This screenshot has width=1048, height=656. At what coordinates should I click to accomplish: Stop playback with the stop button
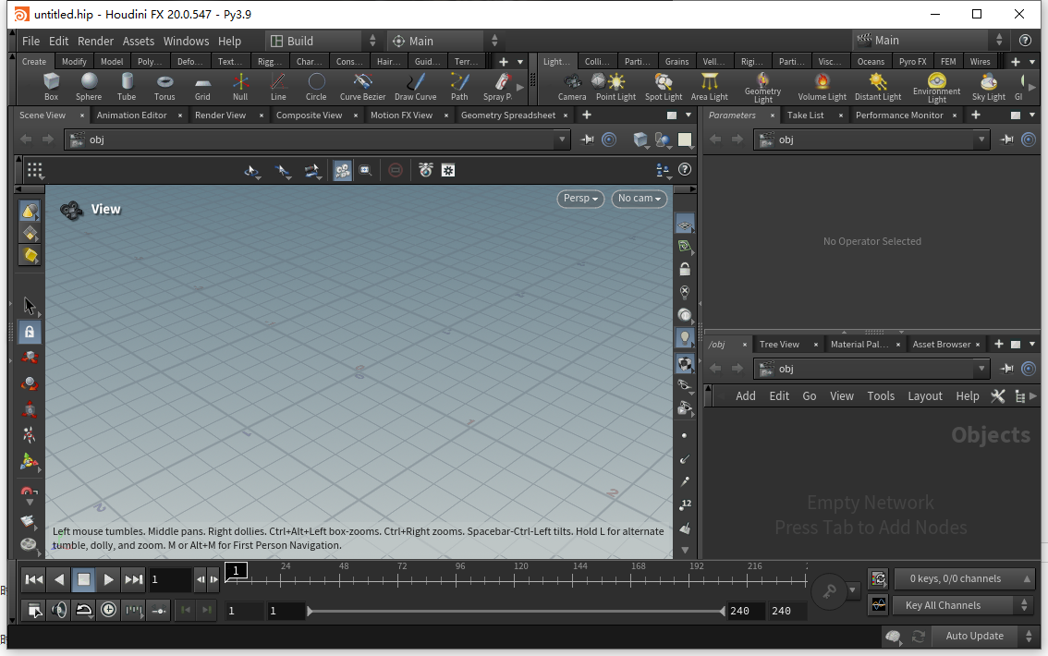click(83, 579)
